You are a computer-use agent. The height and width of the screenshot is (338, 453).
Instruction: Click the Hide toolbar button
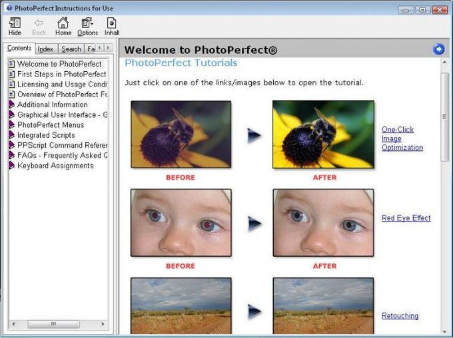pyautogui.click(x=15, y=27)
